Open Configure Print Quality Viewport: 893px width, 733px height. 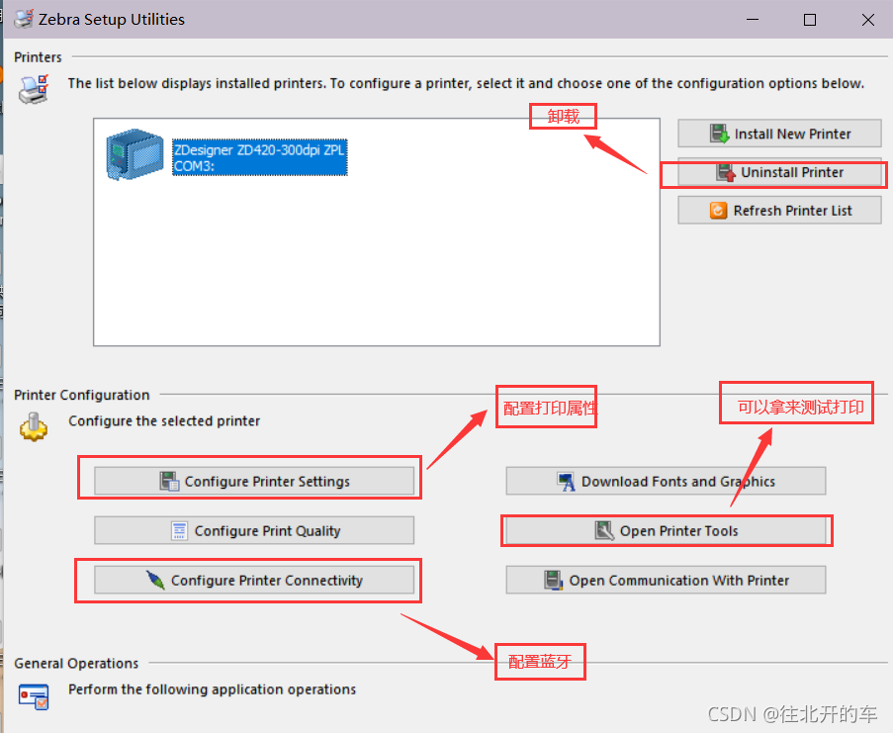254,531
